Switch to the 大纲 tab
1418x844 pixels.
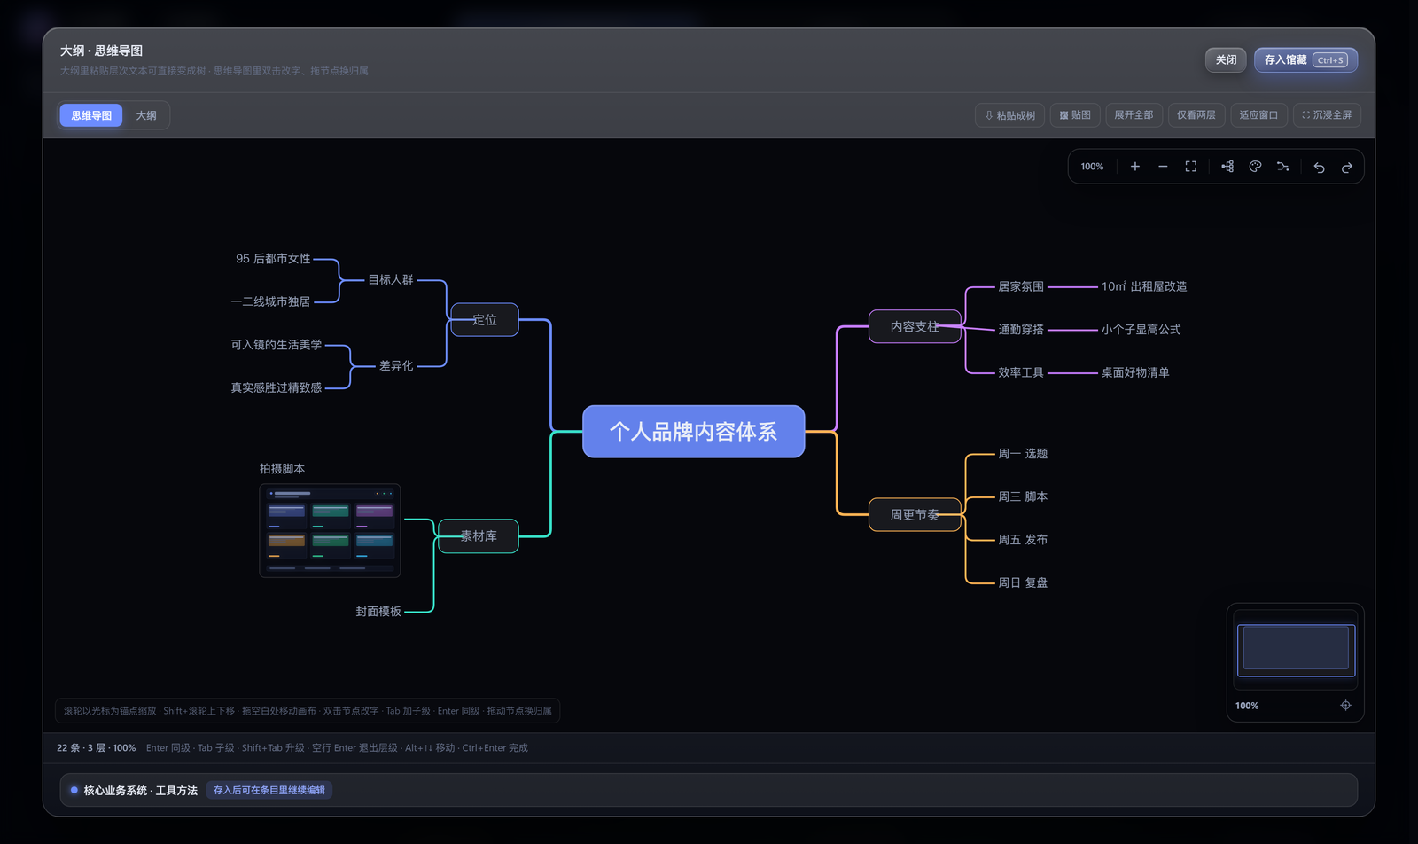pos(146,115)
